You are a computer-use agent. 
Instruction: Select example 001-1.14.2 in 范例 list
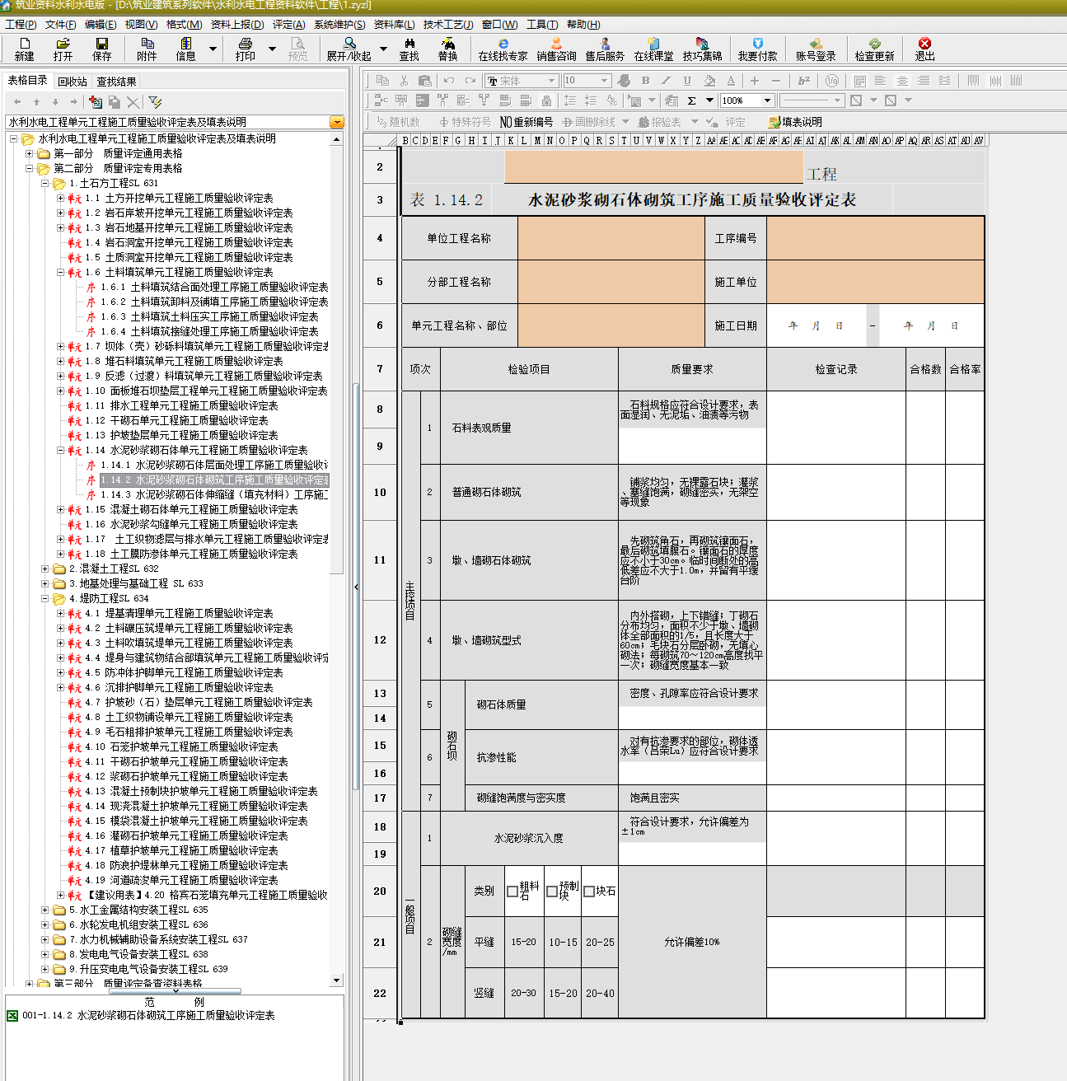148,1016
